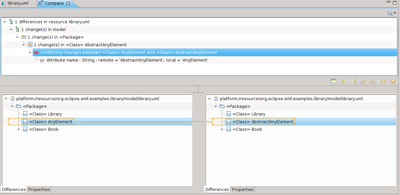Open the dropdown arrow beside the save icon
Image resolution: width=400 pixels, height=195 pixels.
[395, 13]
